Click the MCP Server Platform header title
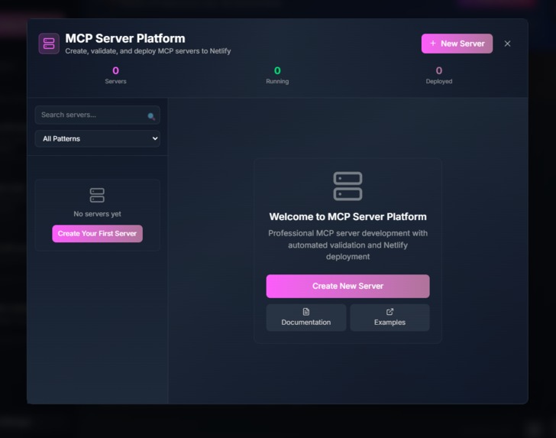The image size is (556, 438). click(x=125, y=38)
